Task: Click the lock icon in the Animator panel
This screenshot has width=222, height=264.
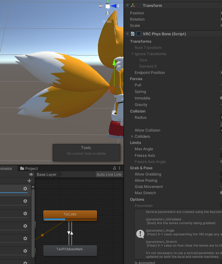Action: click(114, 168)
